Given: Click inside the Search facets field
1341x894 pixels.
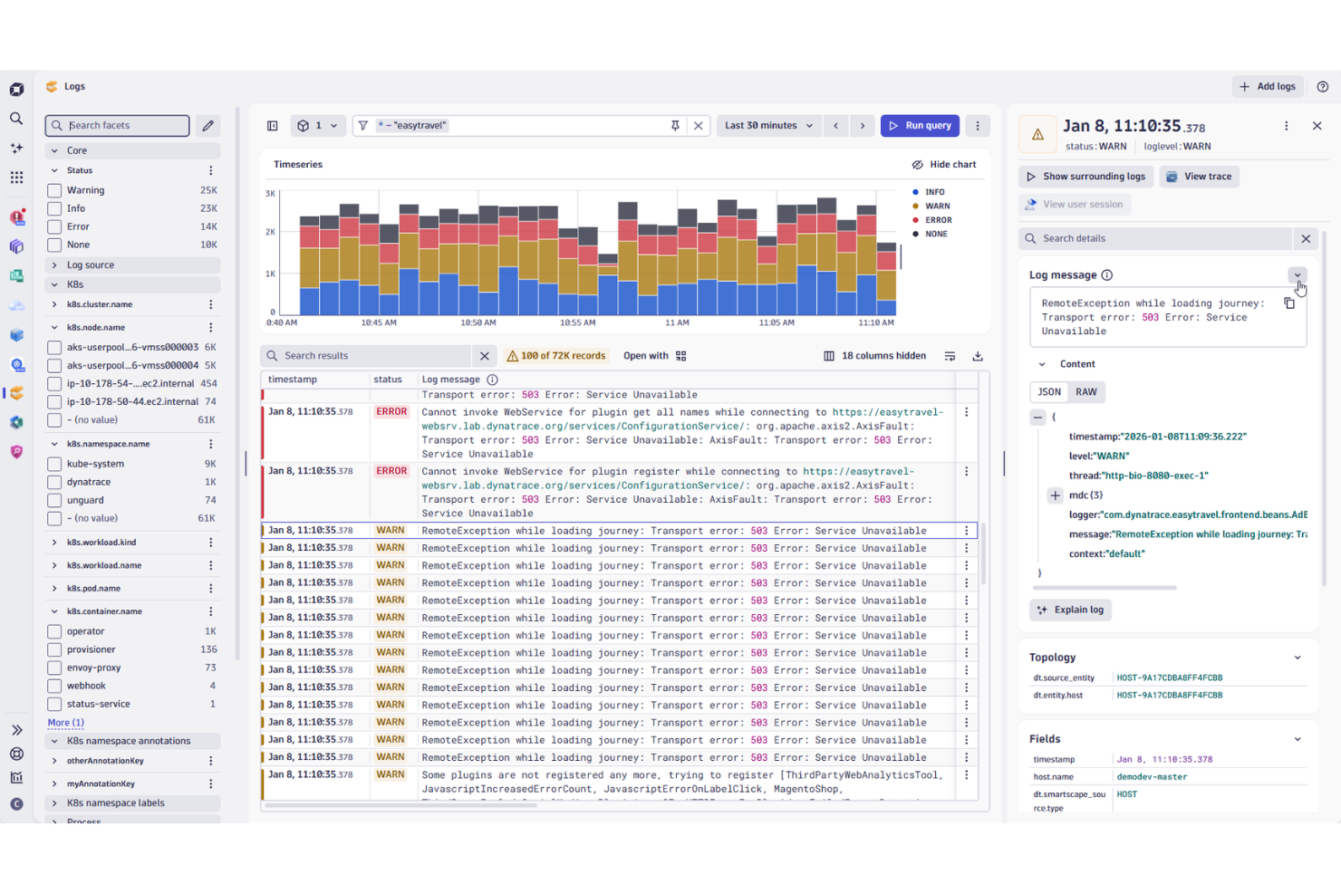Looking at the screenshot, I should [117, 125].
